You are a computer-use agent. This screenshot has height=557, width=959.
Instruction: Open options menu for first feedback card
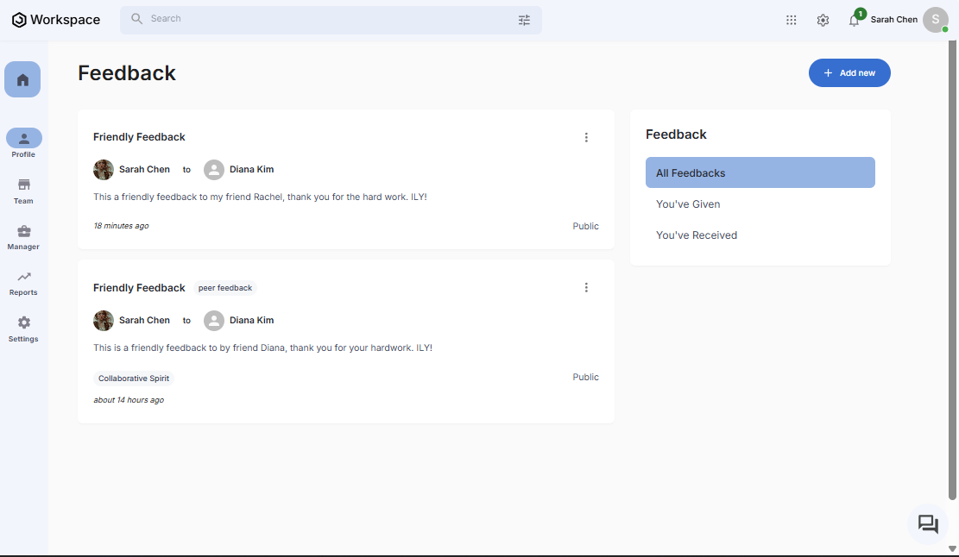click(x=586, y=137)
